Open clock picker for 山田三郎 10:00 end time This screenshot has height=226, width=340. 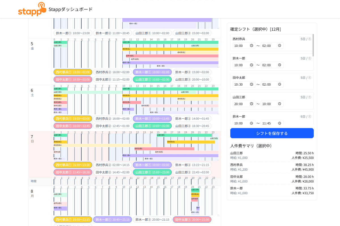point(279,104)
